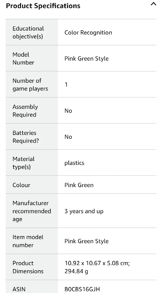The image size is (162, 293).
Task: Select the Manufacturer recommended age label
Action: click(32, 211)
